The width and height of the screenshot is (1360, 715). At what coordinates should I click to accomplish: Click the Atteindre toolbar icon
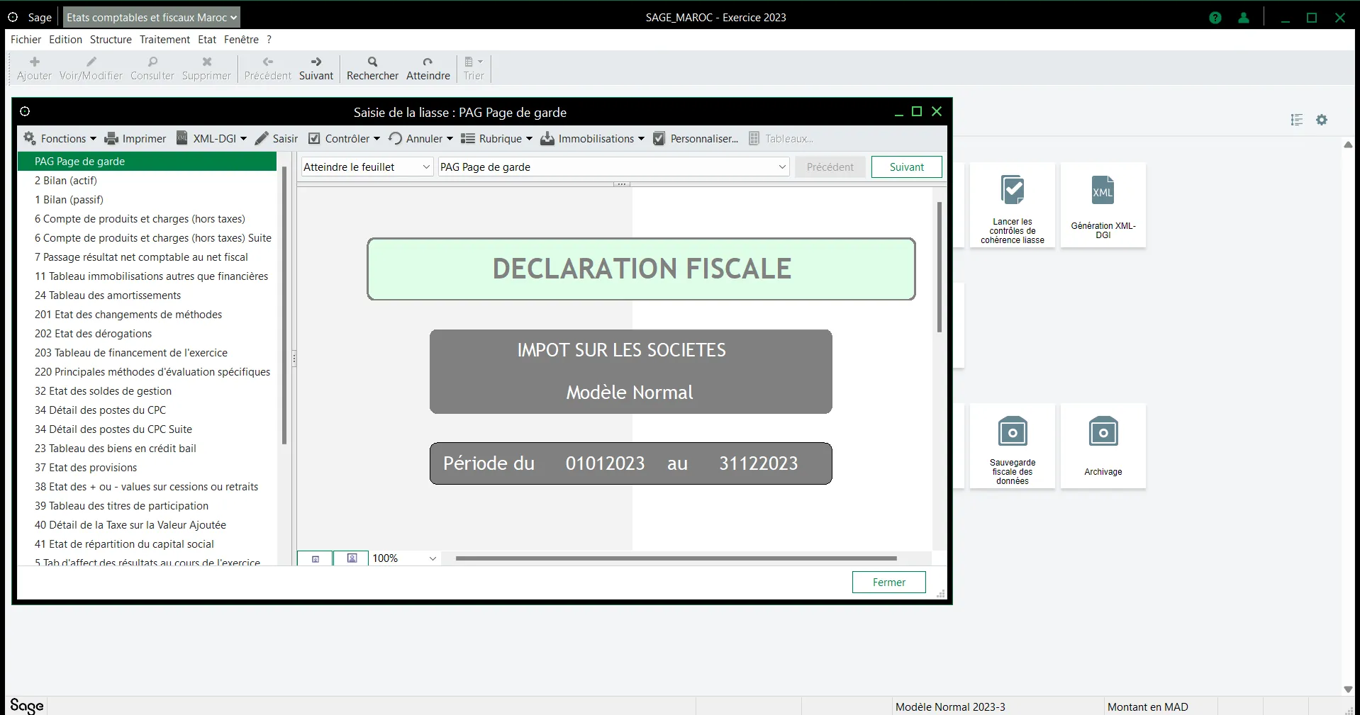point(428,62)
